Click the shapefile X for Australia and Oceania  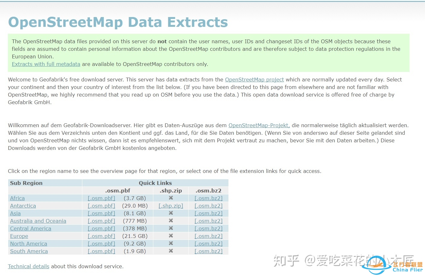point(171,221)
